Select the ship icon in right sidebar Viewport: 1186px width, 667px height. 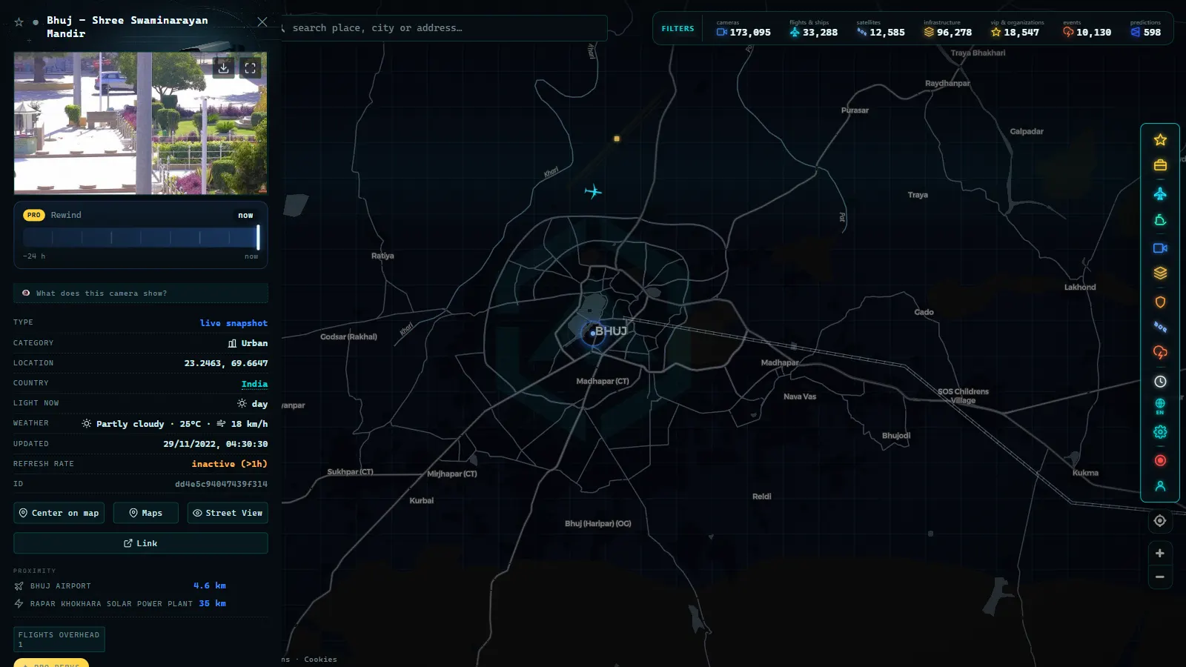(x=1160, y=220)
